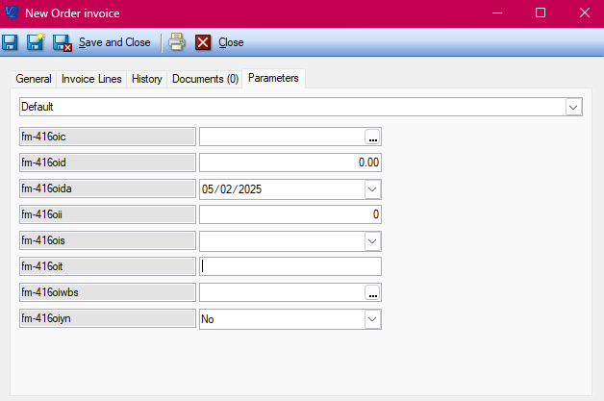Expand the fm-416ois dropdown
Screen dimensions: 604x401
tap(372, 240)
